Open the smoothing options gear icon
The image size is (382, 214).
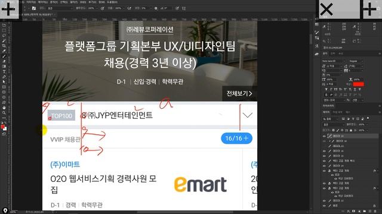156,8
